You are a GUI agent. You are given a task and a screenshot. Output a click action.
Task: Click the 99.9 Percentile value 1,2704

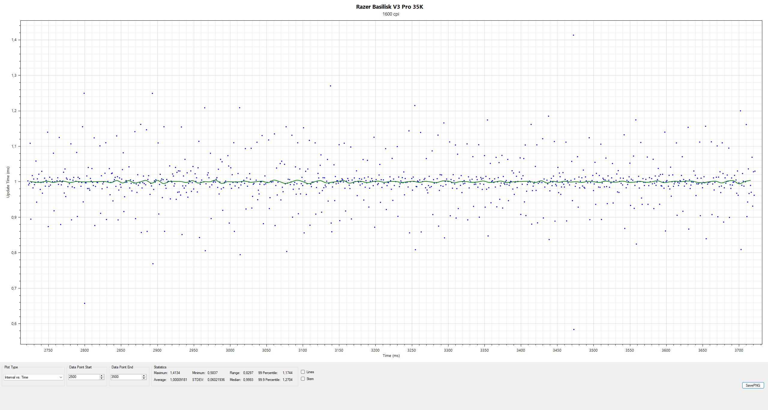(287, 380)
